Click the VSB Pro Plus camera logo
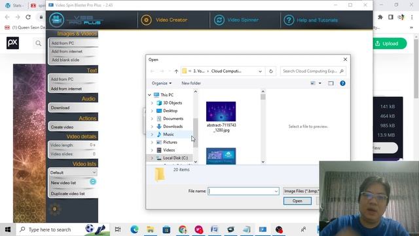419x236 pixels. (56, 20)
